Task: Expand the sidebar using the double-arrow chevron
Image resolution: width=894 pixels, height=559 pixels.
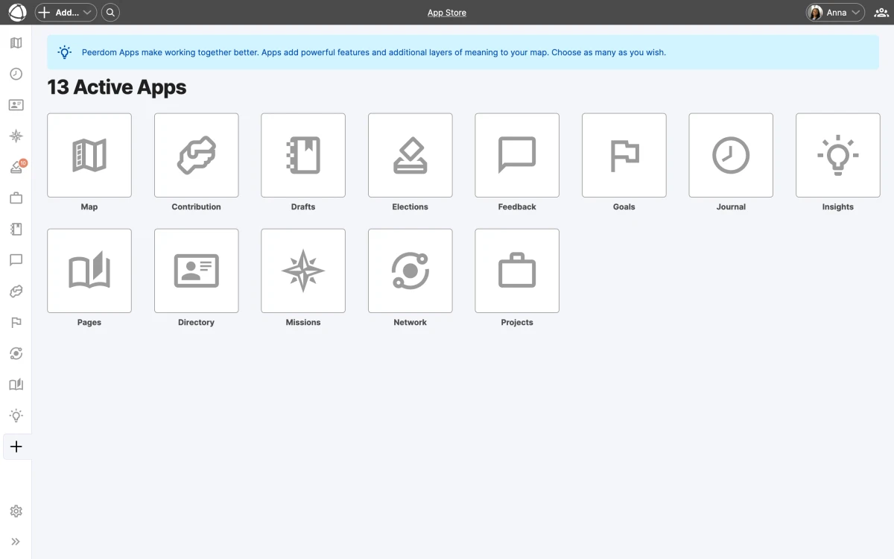Action: coord(16,542)
